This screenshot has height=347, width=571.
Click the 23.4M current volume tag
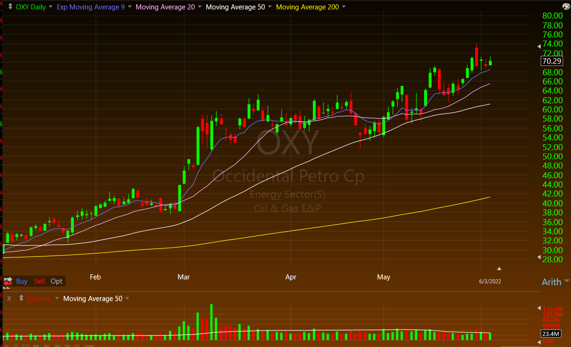click(552, 334)
